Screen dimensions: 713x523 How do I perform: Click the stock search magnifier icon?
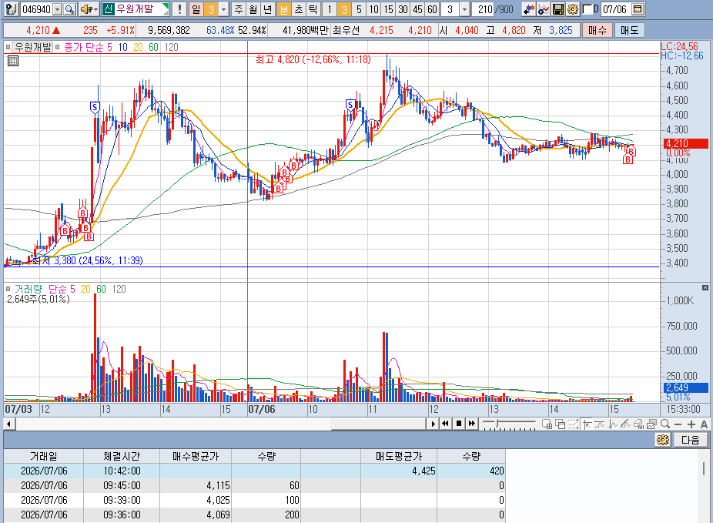tap(69, 9)
